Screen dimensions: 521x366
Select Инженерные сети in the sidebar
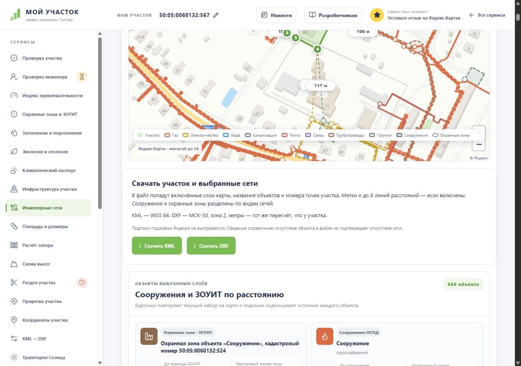tap(49, 208)
